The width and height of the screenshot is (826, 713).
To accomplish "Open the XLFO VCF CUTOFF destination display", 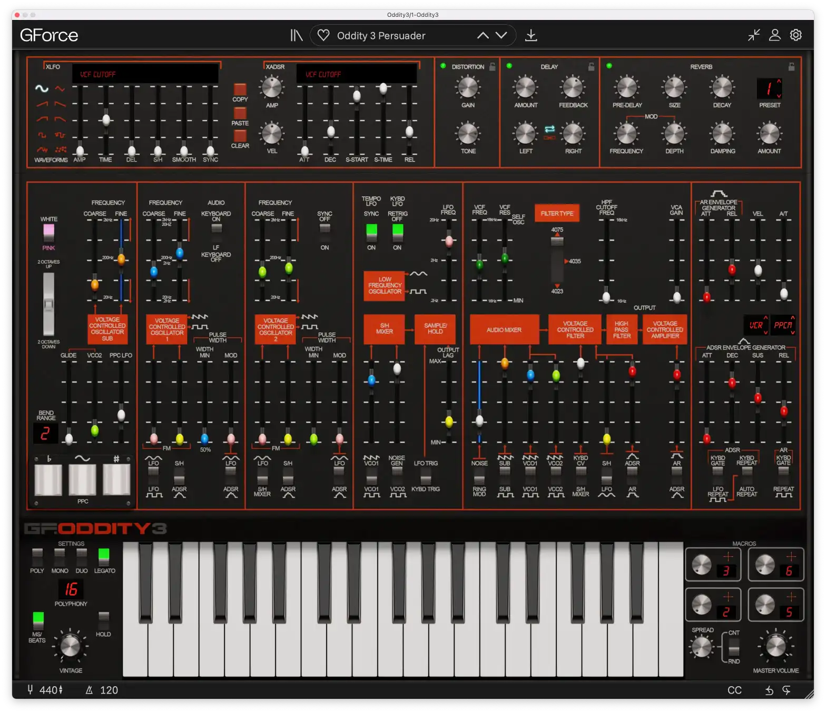I will pyautogui.click(x=145, y=74).
